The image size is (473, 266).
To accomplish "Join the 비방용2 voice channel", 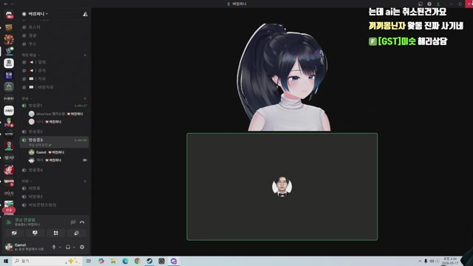I will coord(54,197).
